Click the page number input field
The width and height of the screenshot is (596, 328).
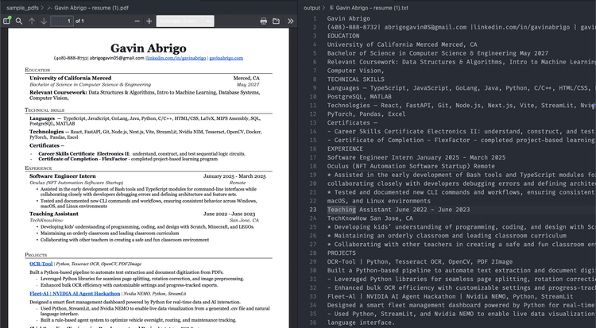60,21
